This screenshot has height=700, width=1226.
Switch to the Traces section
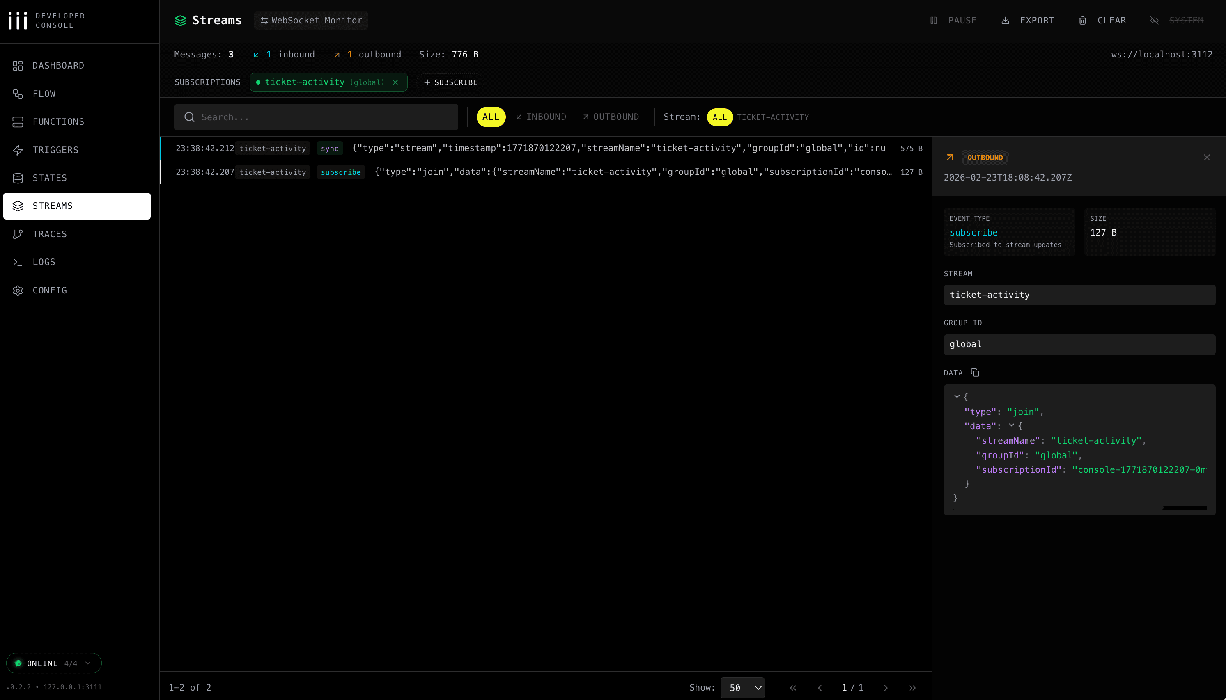18,234
